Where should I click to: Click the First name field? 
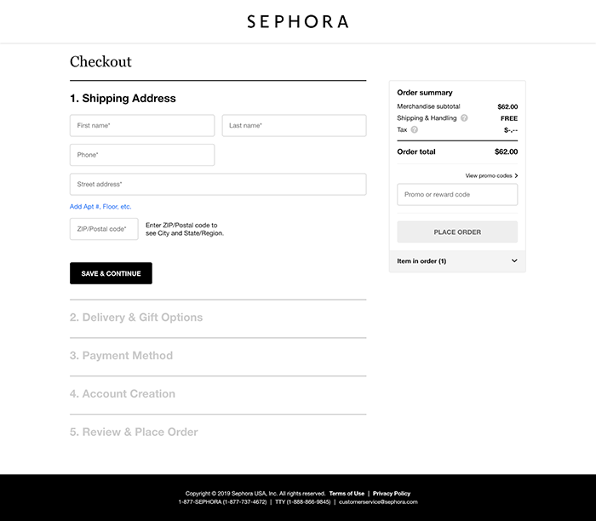tap(142, 126)
